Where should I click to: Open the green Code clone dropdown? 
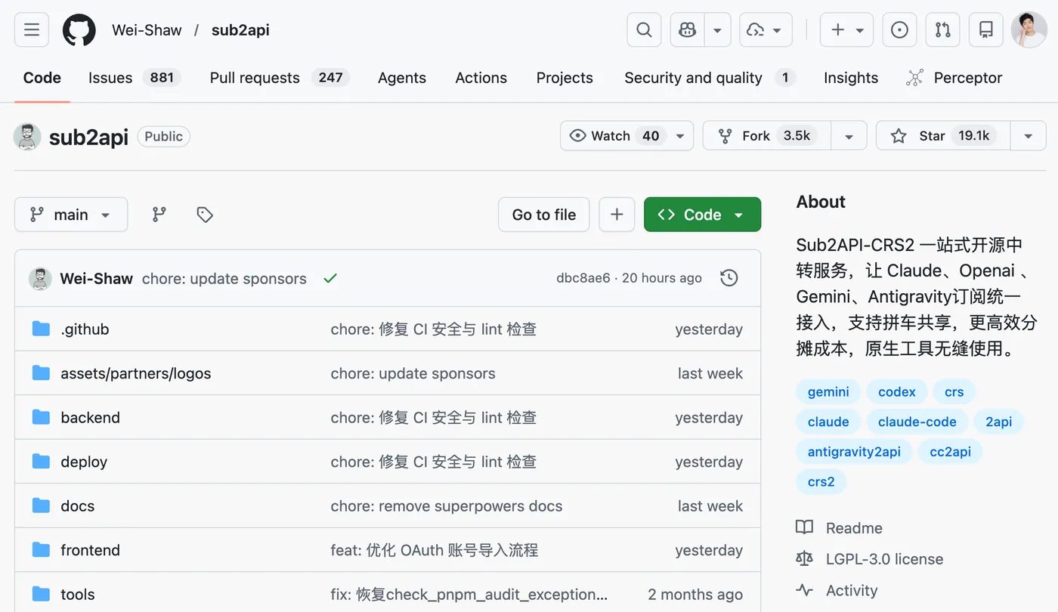pyautogui.click(x=702, y=215)
